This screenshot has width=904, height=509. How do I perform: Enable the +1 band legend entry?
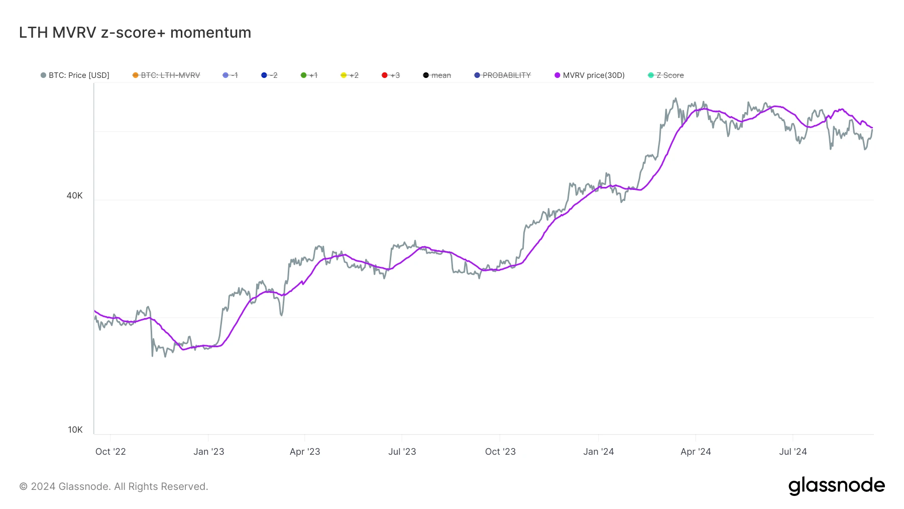(x=309, y=75)
